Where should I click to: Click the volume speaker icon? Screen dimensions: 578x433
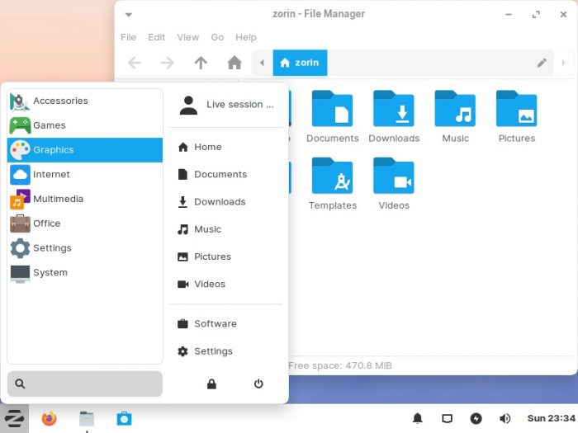coord(505,418)
